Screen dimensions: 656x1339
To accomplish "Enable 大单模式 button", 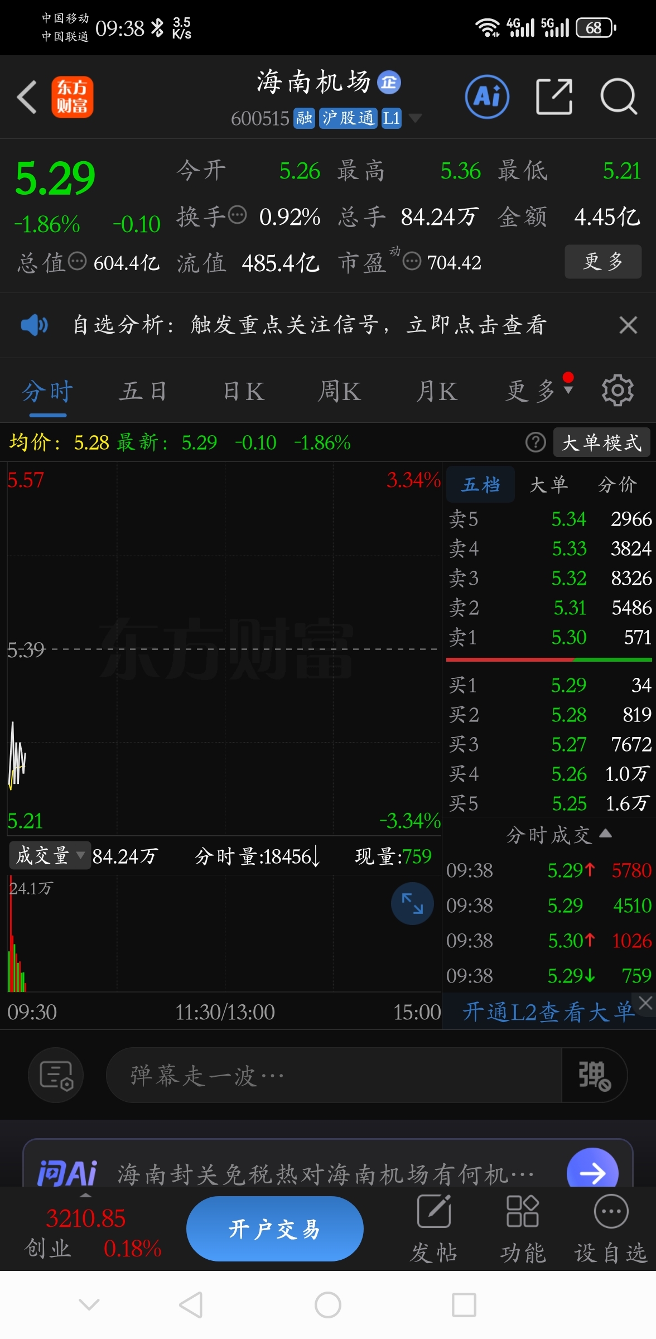I will 601,442.
